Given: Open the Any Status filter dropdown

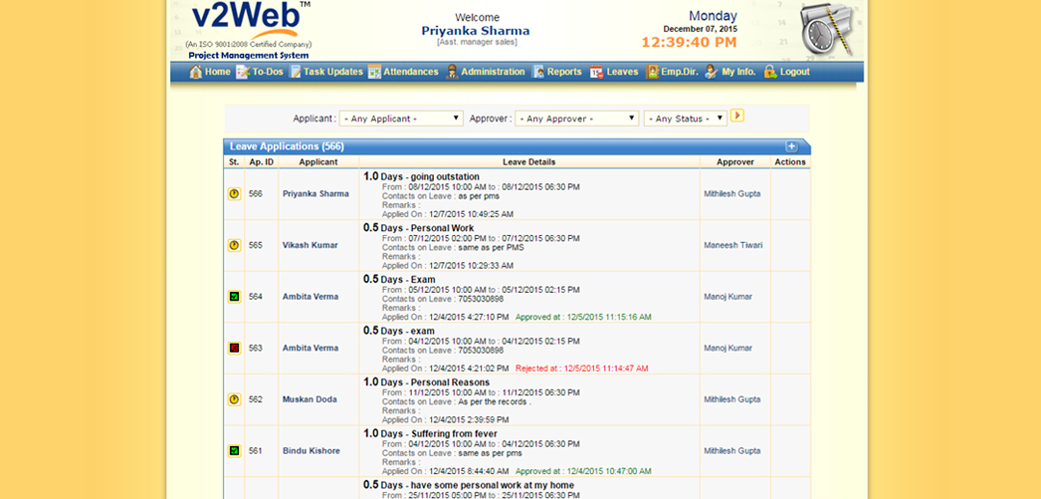Looking at the screenshot, I should [685, 119].
